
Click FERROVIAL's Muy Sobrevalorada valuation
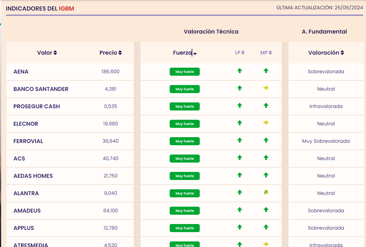coord(326,141)
